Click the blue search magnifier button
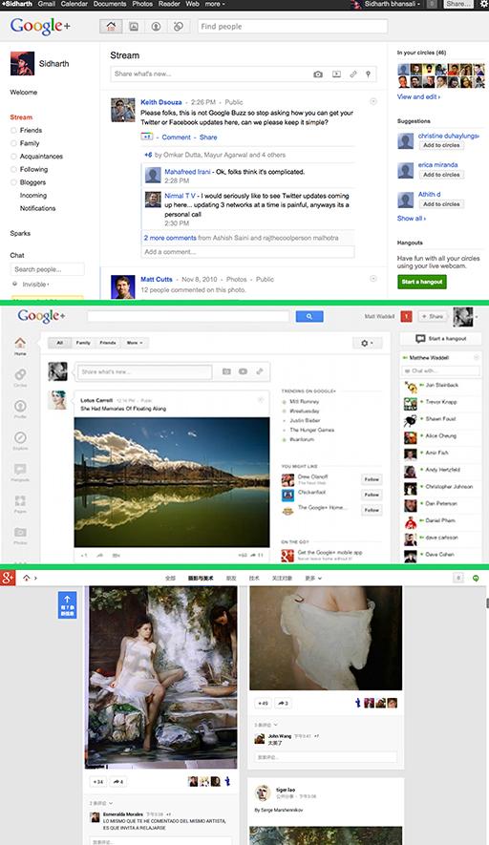This screenshot has height=845, width=489. pos(309,316)
